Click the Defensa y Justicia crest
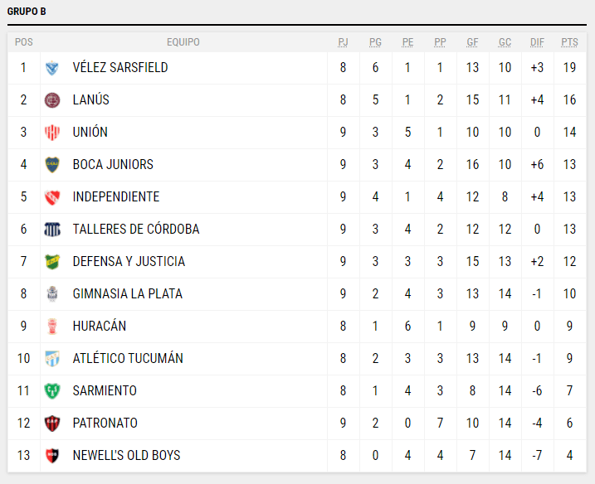The width and height of the screenshot is (595, 484). [52, 262]
